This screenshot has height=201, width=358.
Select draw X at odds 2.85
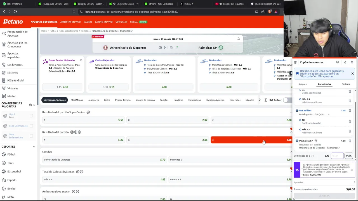[168, 140]
